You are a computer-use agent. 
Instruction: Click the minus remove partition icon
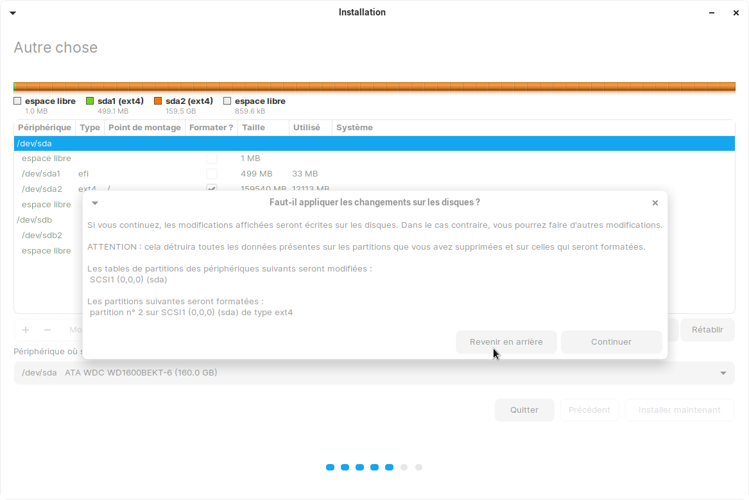47,330
